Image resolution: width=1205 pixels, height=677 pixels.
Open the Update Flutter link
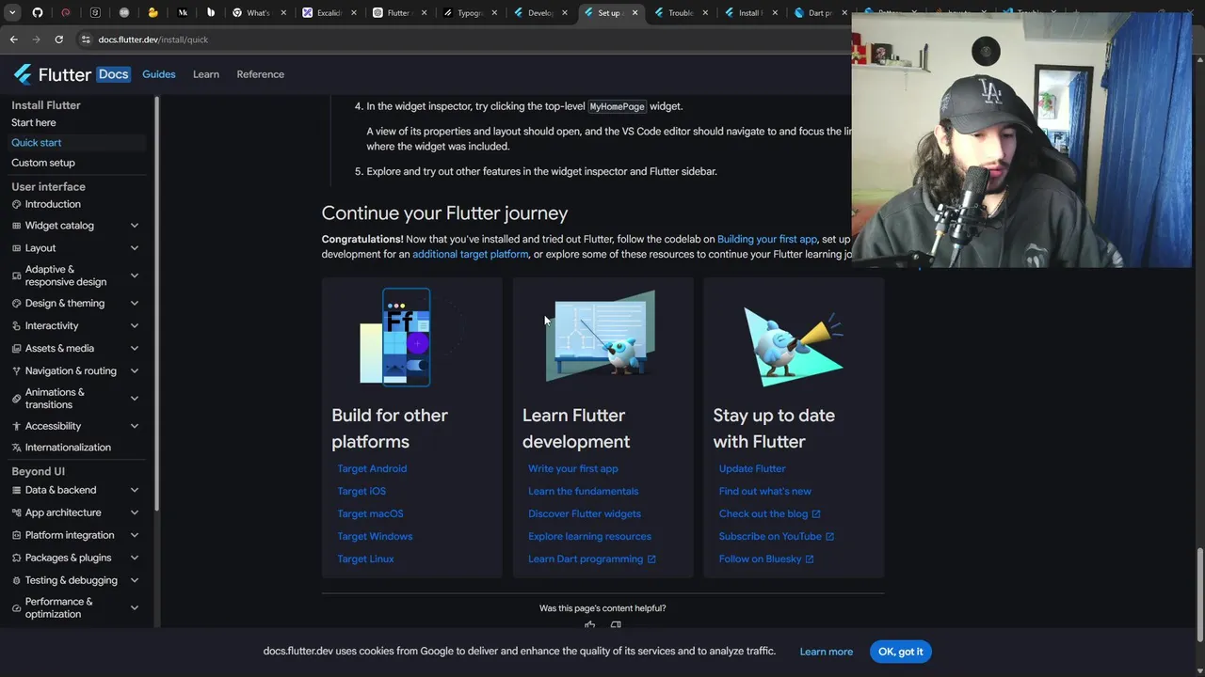click(x=752, y=468)
